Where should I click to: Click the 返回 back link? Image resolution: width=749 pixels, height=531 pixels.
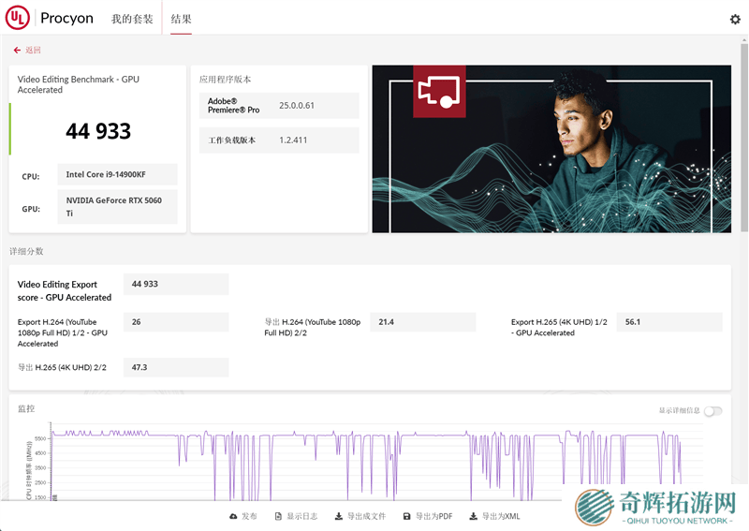[33, 51]
